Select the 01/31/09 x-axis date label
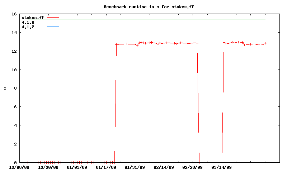 (x=135, y=167)
